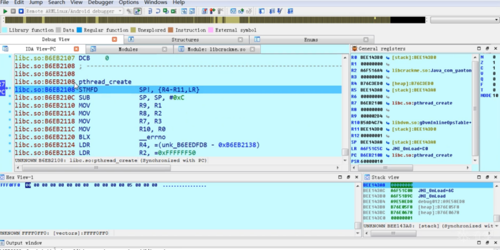Pause the debugged process

[13, 11]
